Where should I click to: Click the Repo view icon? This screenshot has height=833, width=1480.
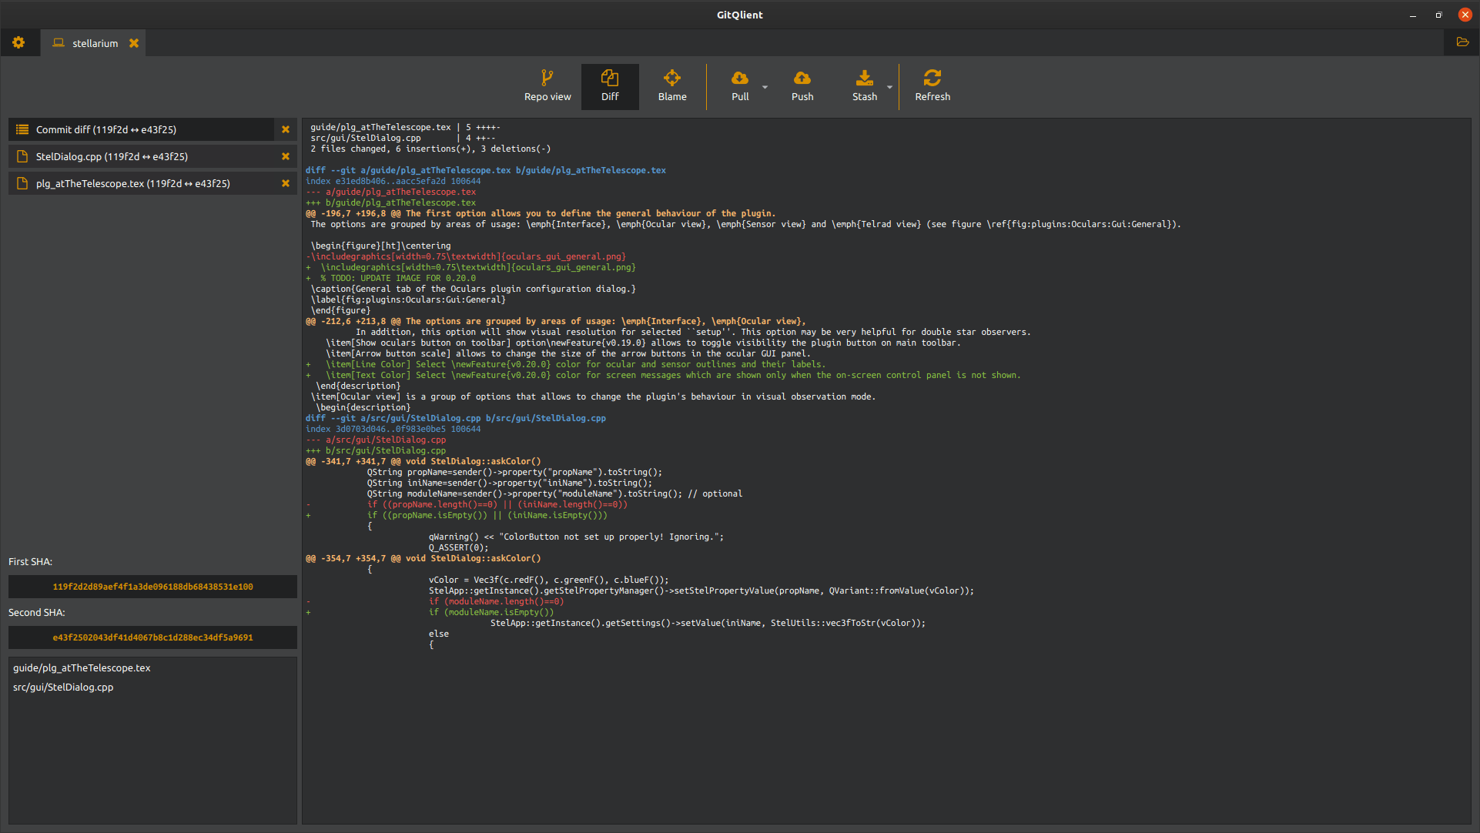point(546,85)
